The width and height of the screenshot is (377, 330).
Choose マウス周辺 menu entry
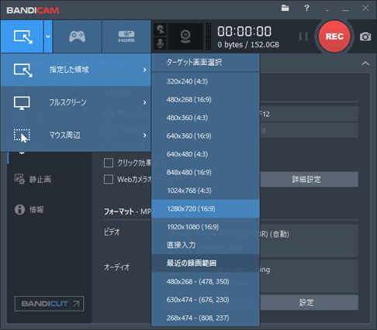76,136
